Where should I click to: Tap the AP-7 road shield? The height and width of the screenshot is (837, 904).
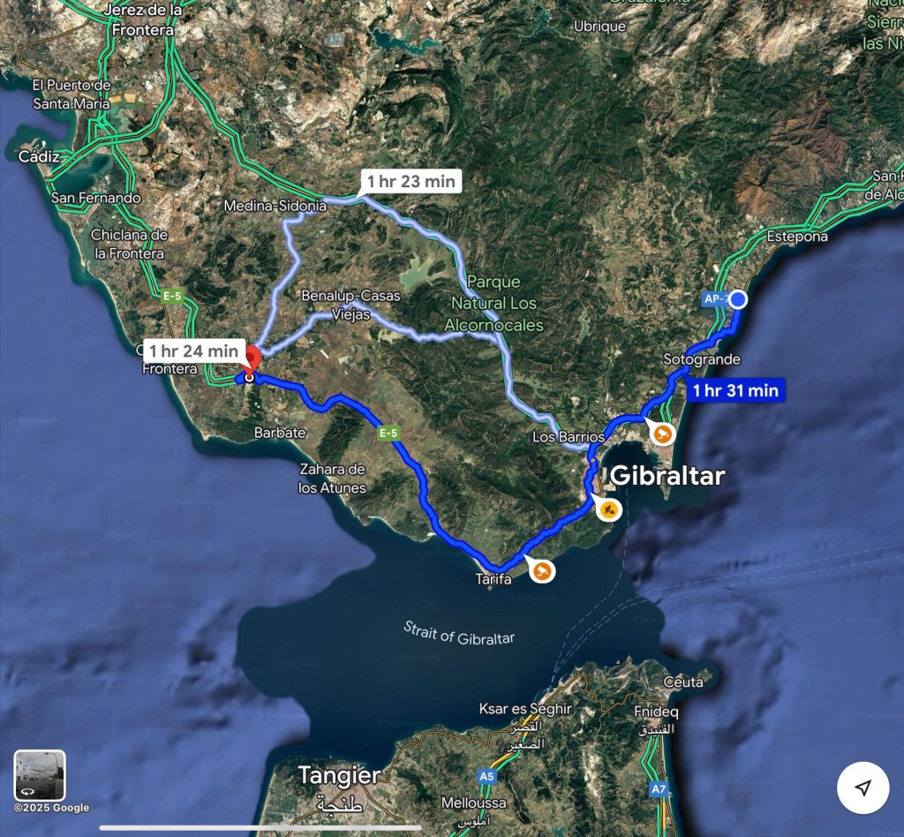click(x=716, y=298)
